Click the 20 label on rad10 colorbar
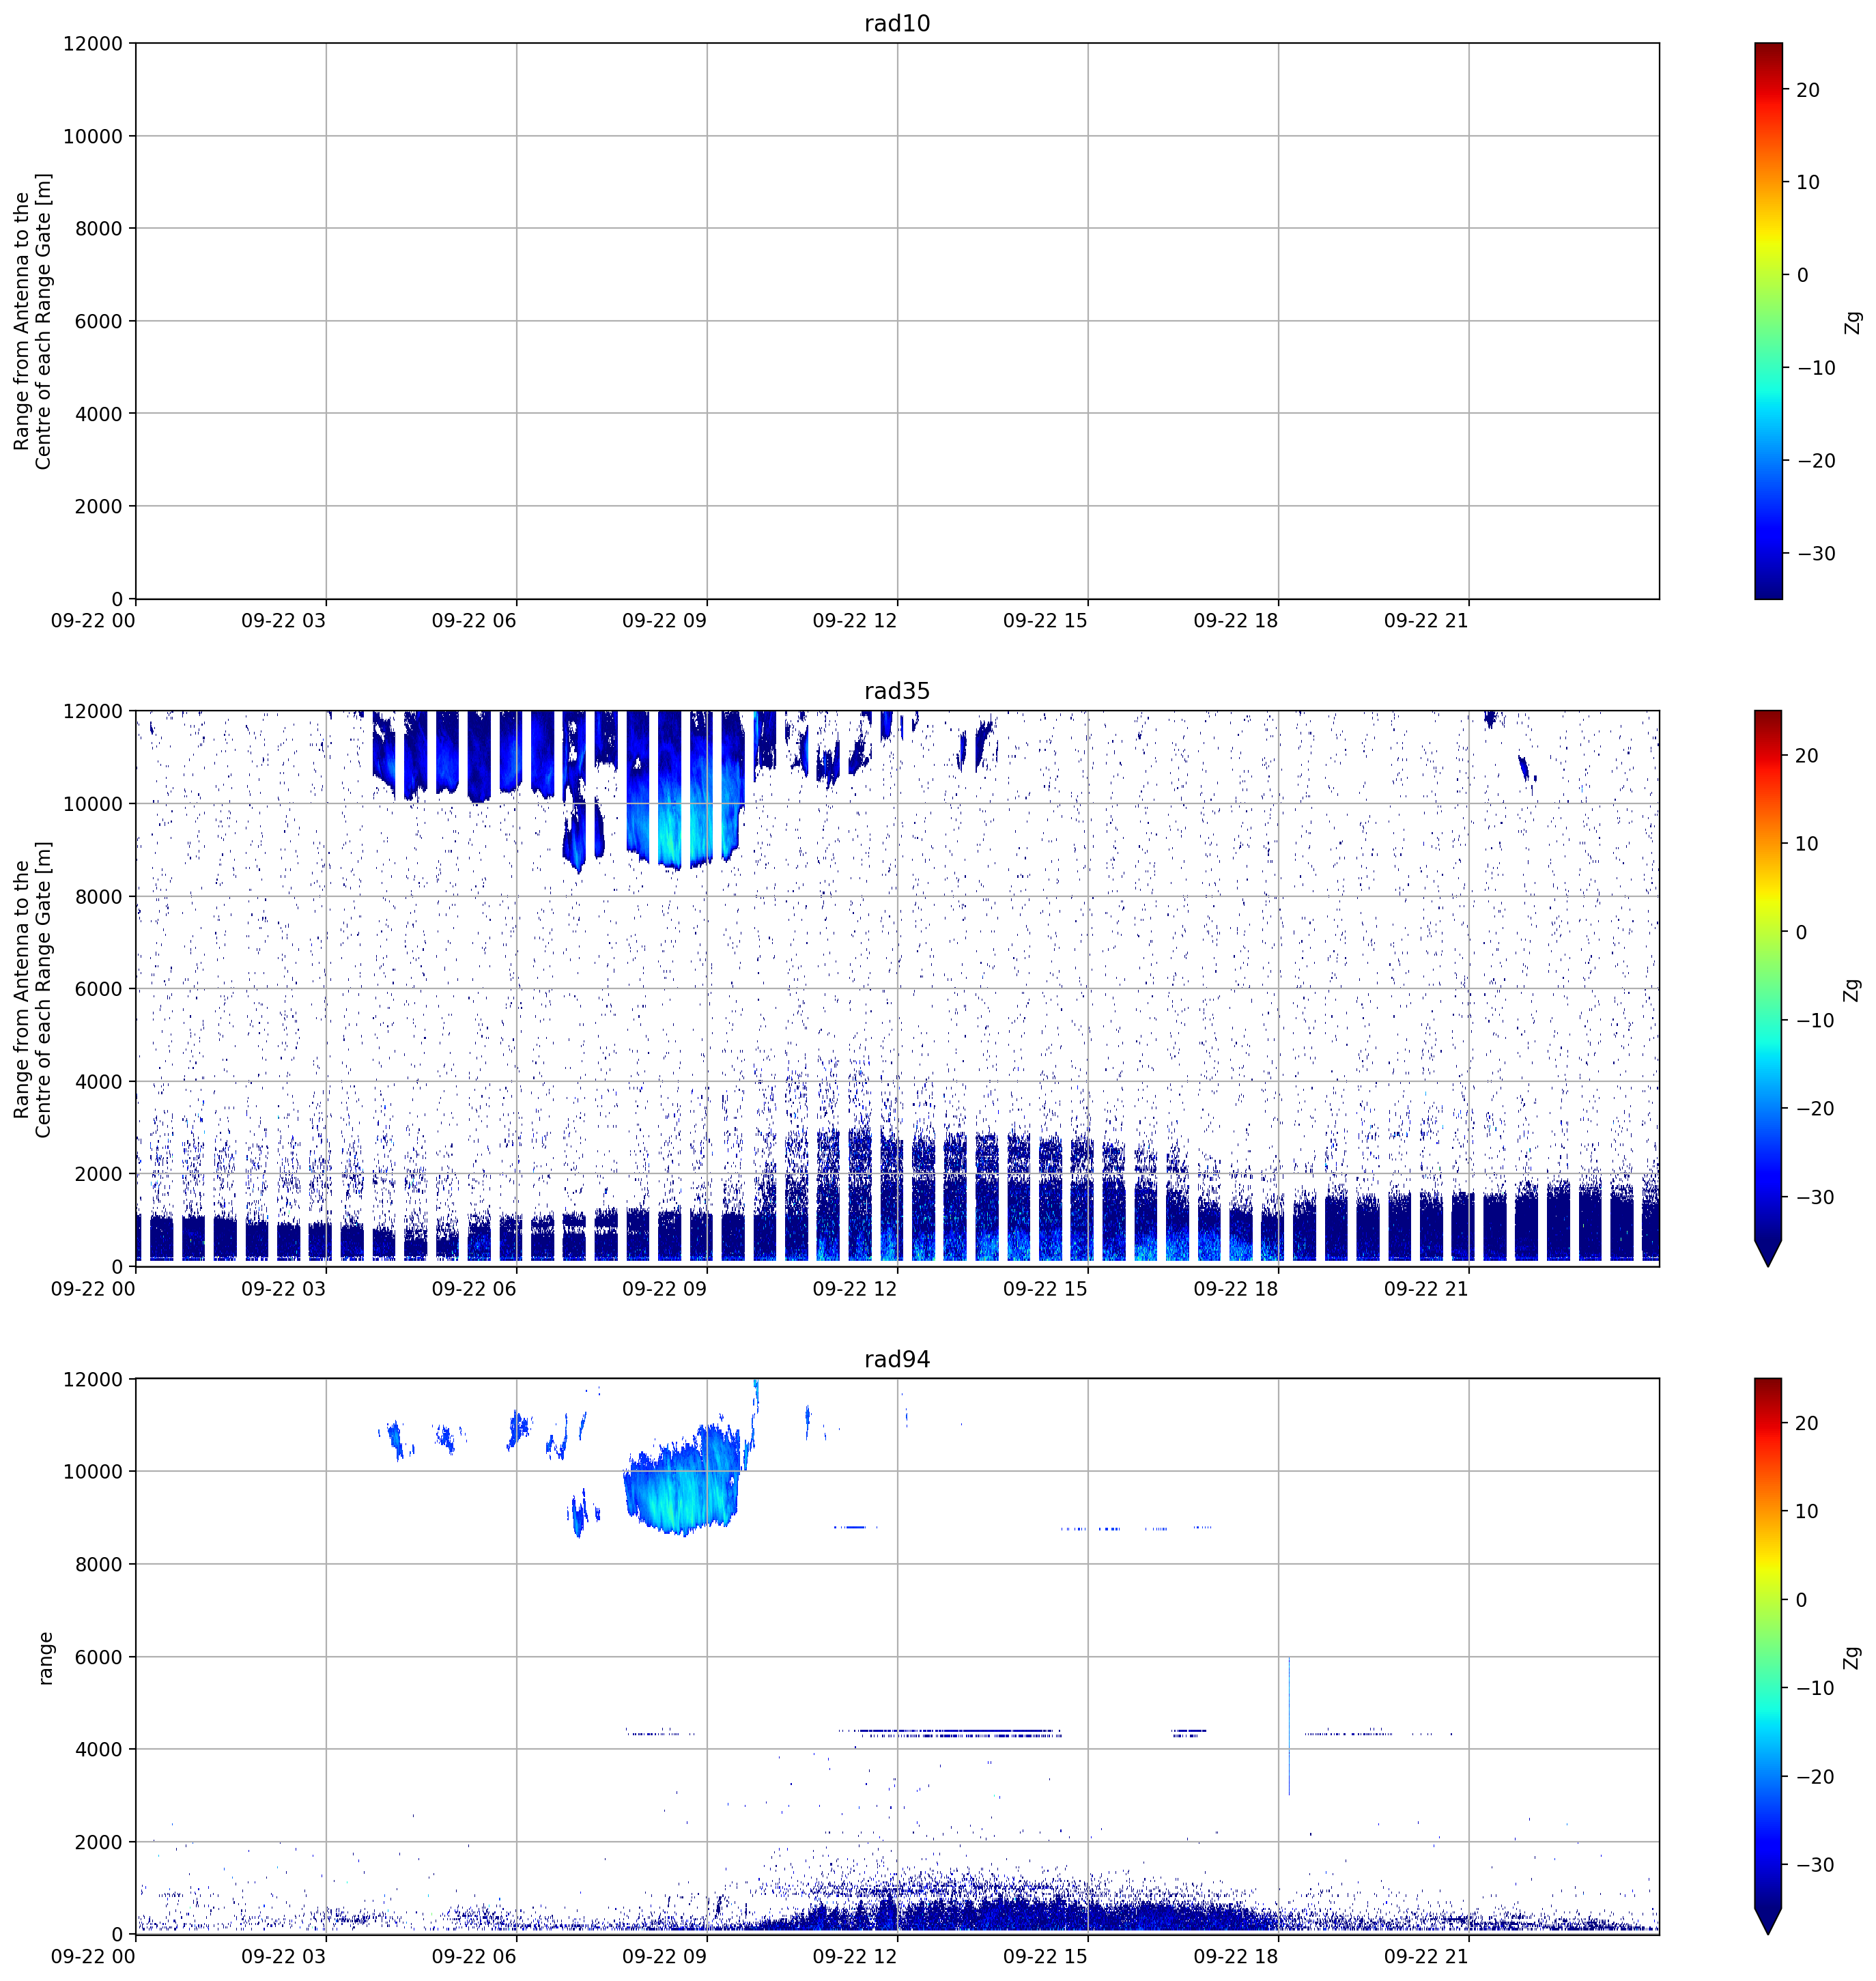This screenshot has width=1876, height=1981. (x=1808, y=90)
